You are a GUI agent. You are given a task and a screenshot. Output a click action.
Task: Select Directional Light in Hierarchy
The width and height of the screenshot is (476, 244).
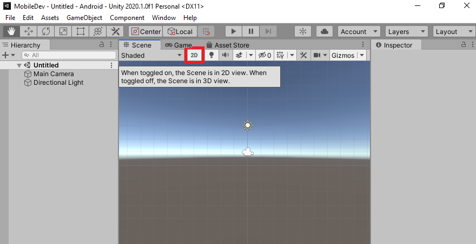(x=58, y=83)
